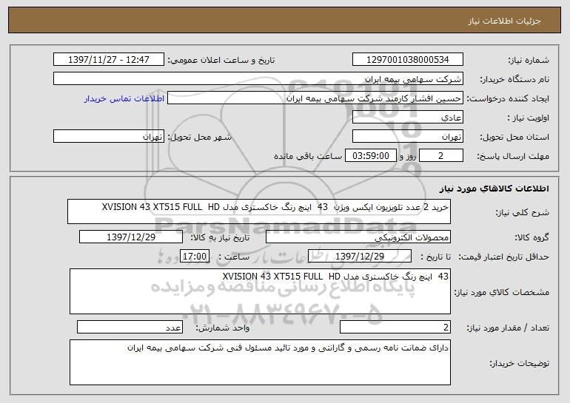
Task: Click the label تعداد / مقدار مورد نیاز
Action: 508,328
